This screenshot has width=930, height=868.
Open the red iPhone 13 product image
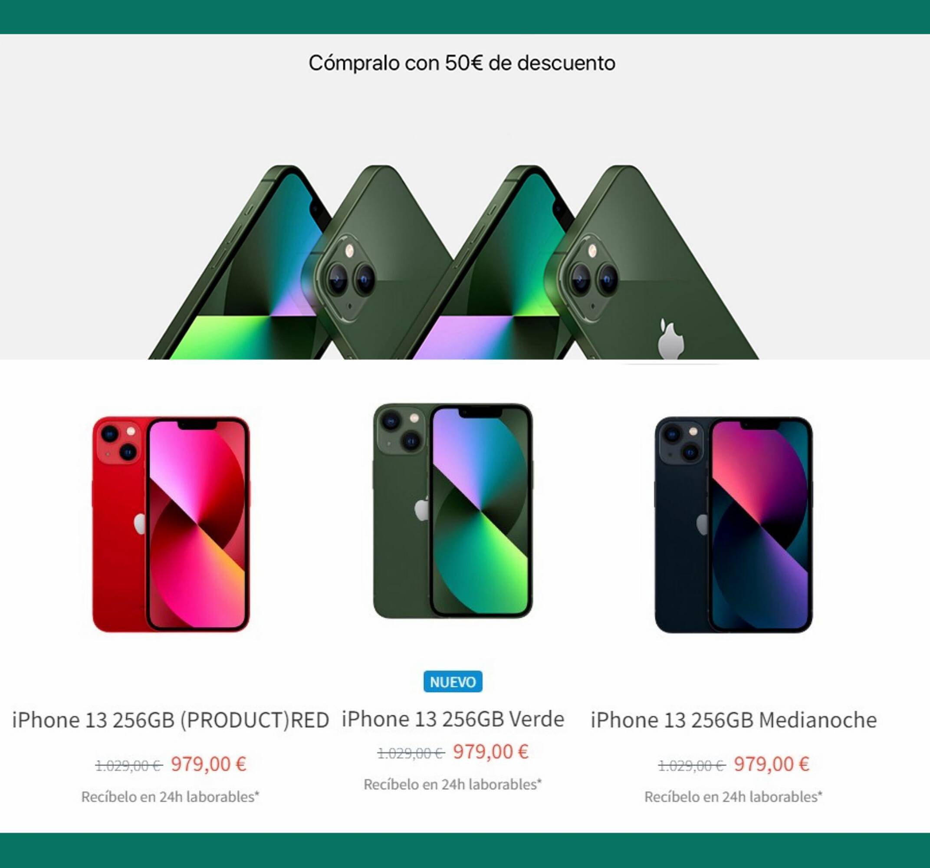[x=171, y=524]
